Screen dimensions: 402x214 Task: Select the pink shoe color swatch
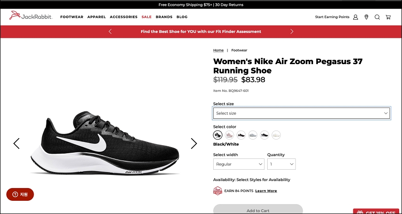[229, 135]
